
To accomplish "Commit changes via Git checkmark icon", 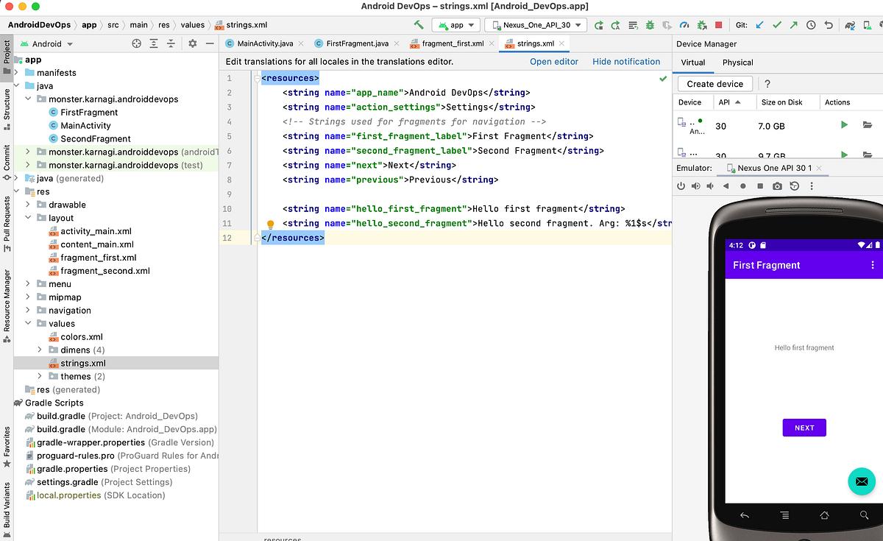I will click(777, 24).
